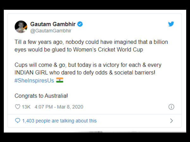Open the Gautam Gambhir display name link

coord(54,24)
